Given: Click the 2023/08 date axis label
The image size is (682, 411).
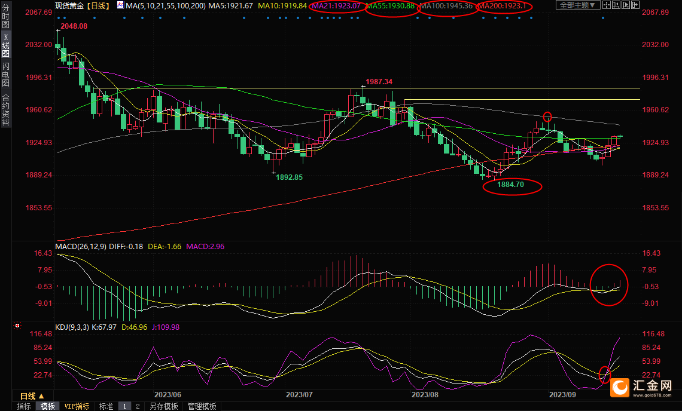Looking at the screenshot, I should (x=425, y=394).
